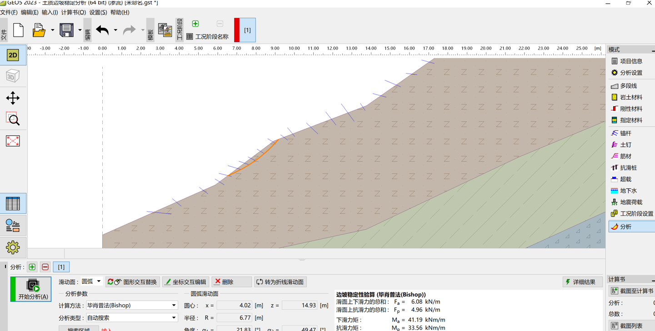This screenshot has width=655, height=331.
Task: Click 截图至计算书 button
Action: (632, 291)
